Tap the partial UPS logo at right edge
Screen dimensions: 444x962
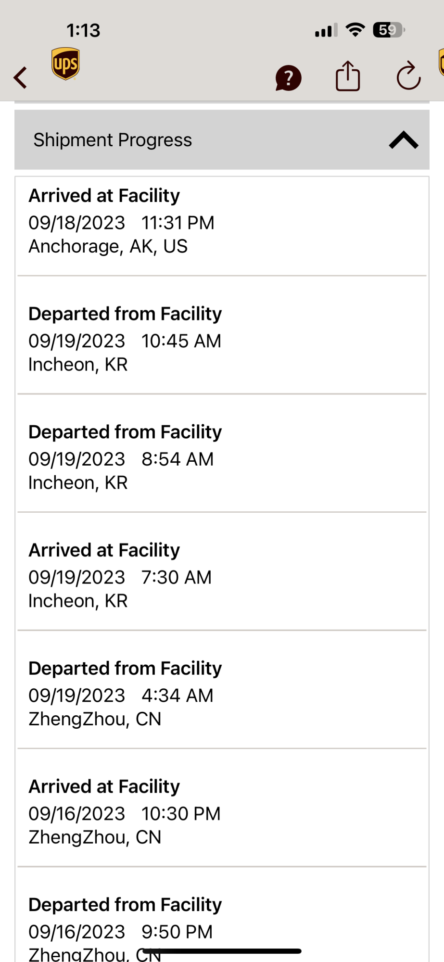coord(441,63)
